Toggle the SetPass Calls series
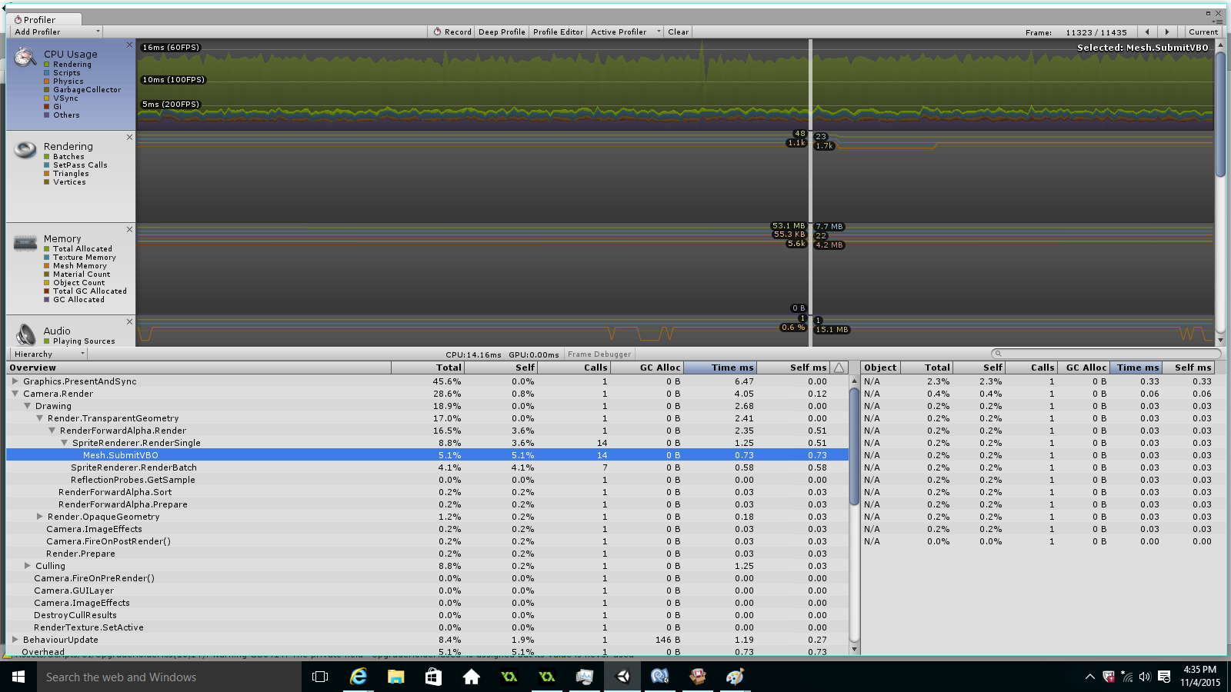The height and width of the screenshot is (692, 1231). click(75, 165)
